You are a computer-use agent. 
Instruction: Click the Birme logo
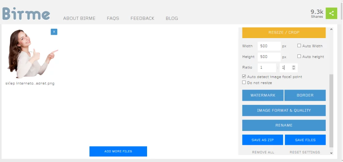[x=26, y=14]
